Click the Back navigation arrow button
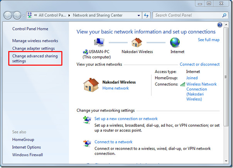The image size is (233, 168). pos(8,15)
